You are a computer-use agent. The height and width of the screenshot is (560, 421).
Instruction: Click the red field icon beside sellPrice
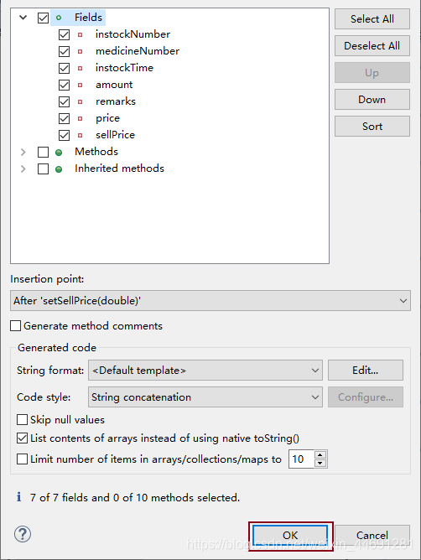pos(80,135)
